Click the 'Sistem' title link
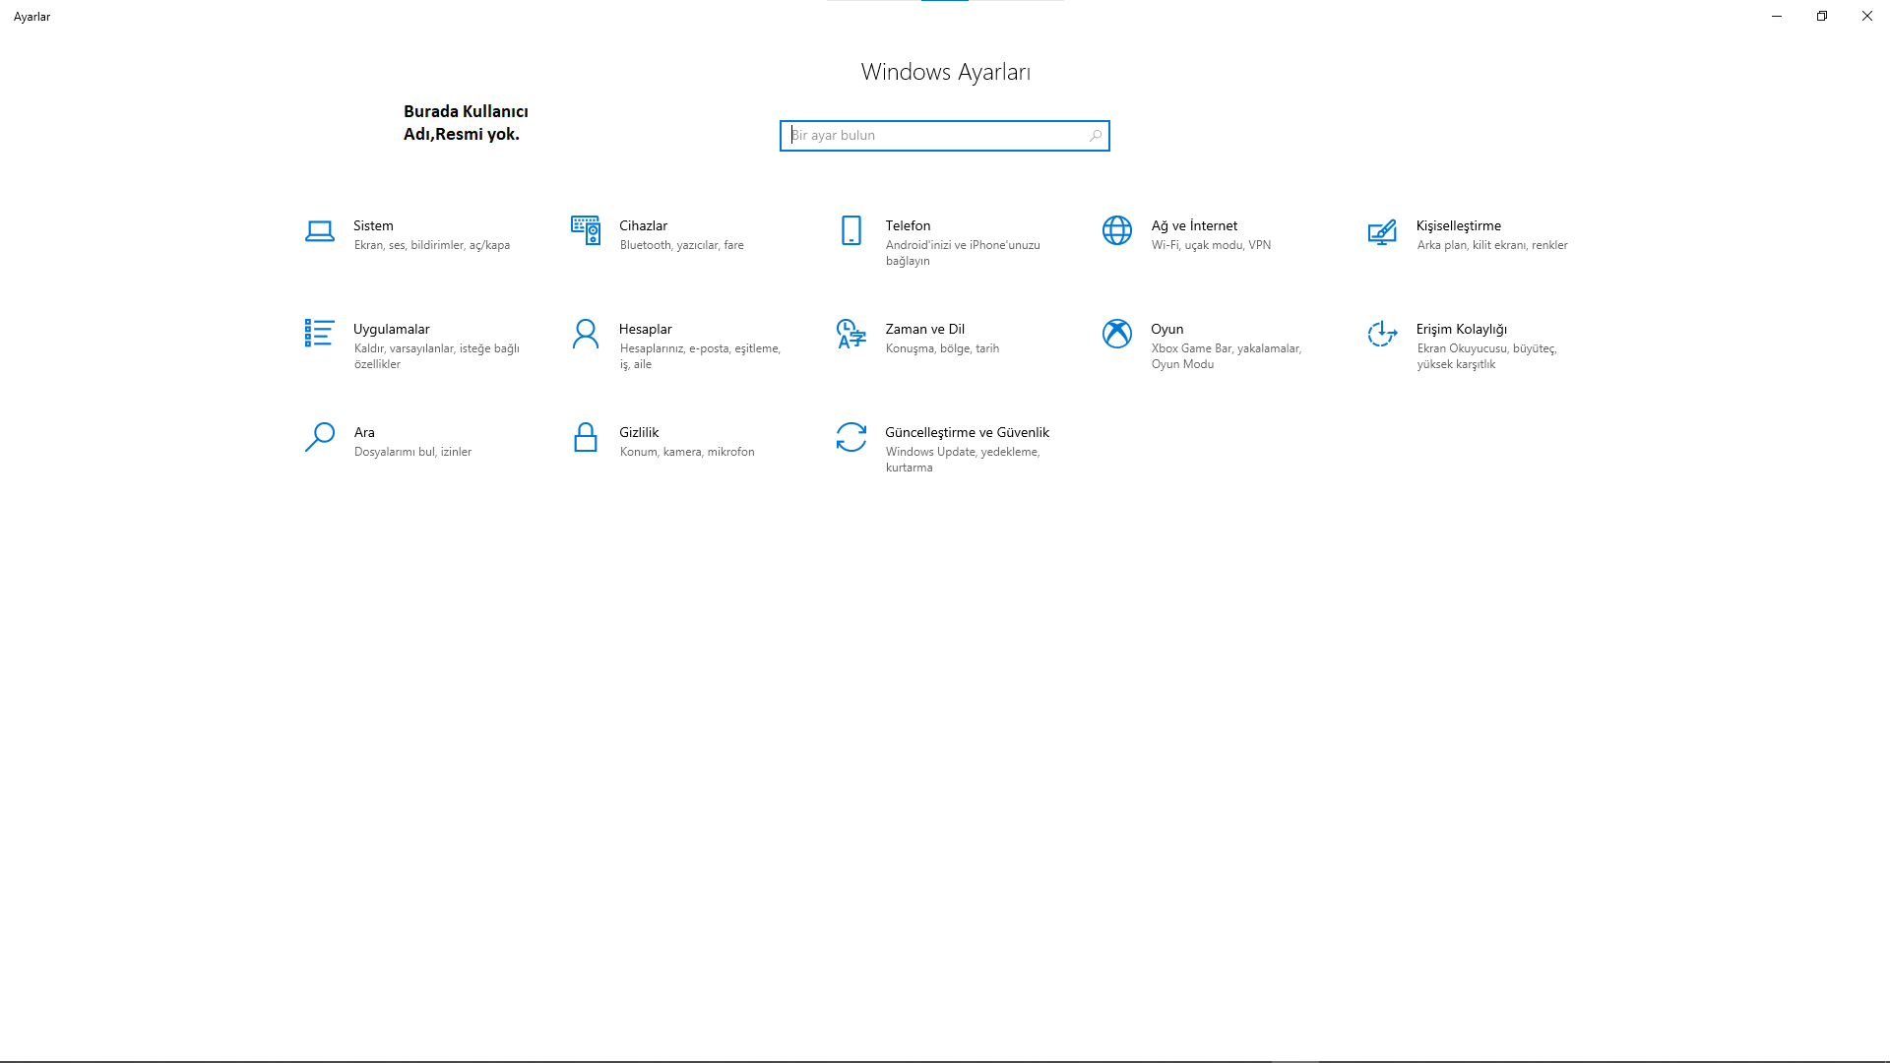Screen dimensions: 1890x1063 click(373, 225)
